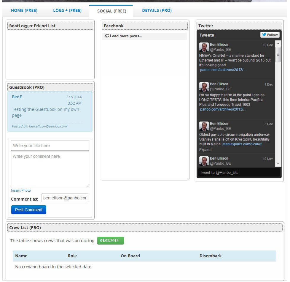The width and height of the screenshot is (290, 282).
Task: Click the Name column header in Crew List
Action: point(21,256)
